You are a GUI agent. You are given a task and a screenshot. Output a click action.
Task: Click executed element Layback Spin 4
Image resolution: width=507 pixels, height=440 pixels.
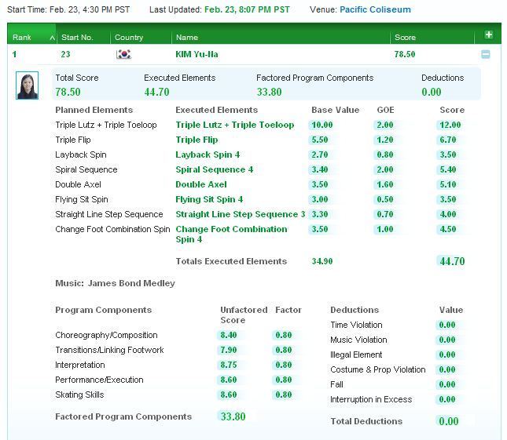coord(208,155)
